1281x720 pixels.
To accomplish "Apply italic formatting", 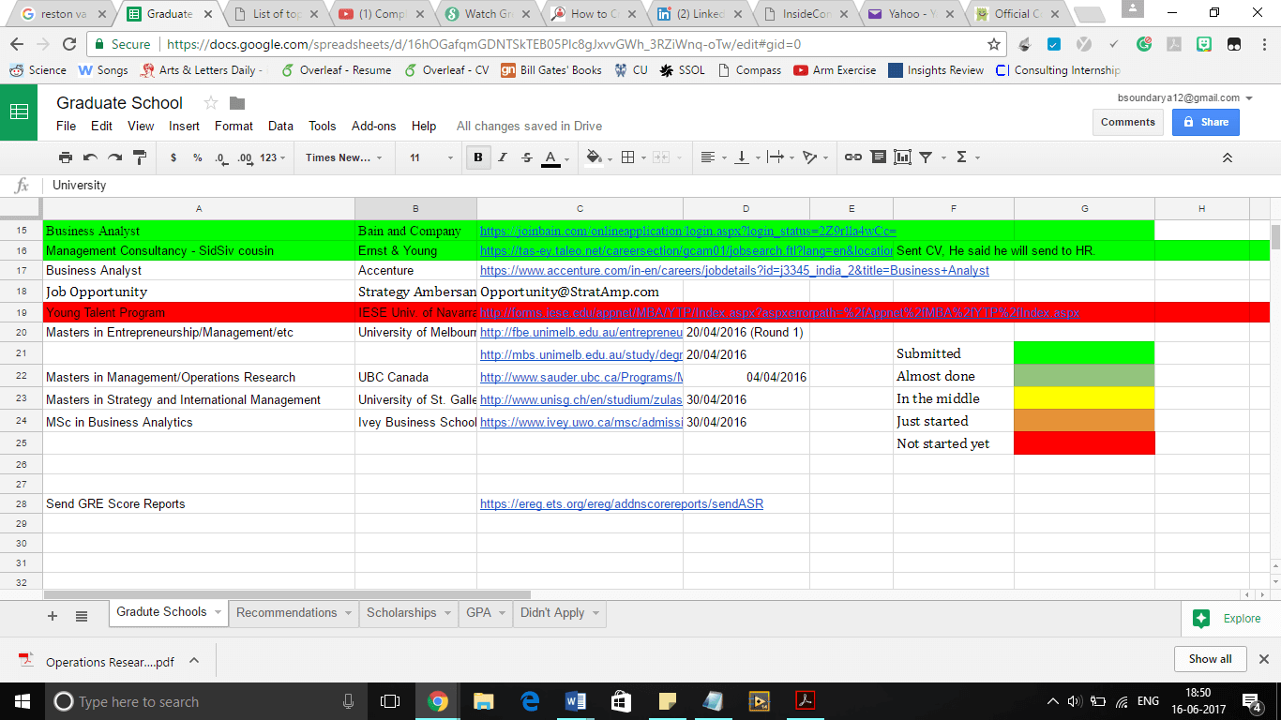I will (x=503, y=157).
